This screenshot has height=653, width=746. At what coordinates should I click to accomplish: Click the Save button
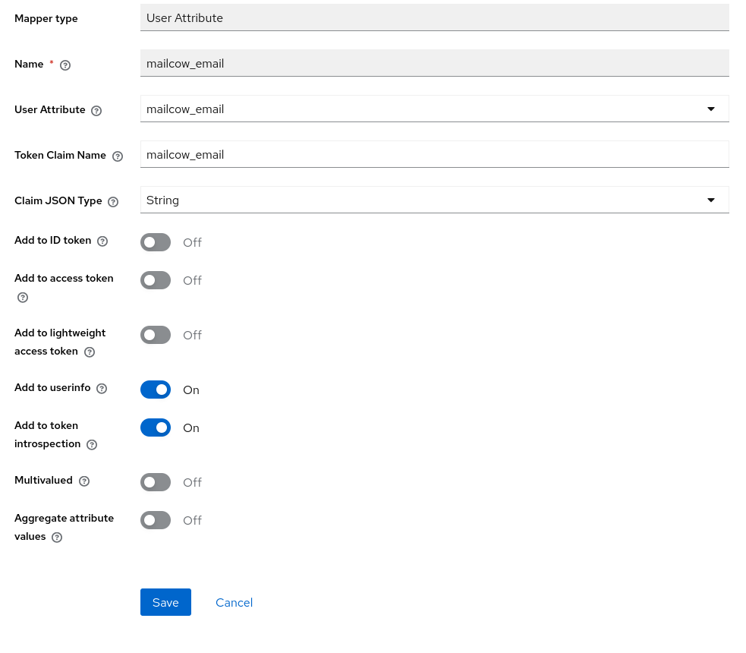click(165, 602)
